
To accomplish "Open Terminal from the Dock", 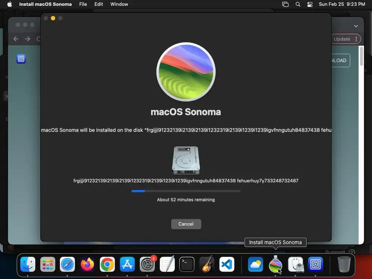I will [187, 264].
